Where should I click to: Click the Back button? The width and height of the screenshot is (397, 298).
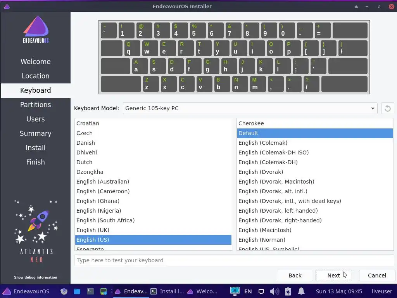295,275
